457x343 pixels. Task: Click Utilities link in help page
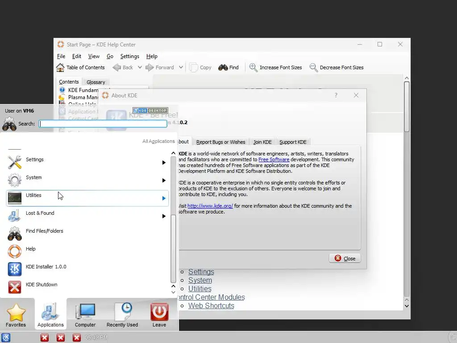coord(199,289)
